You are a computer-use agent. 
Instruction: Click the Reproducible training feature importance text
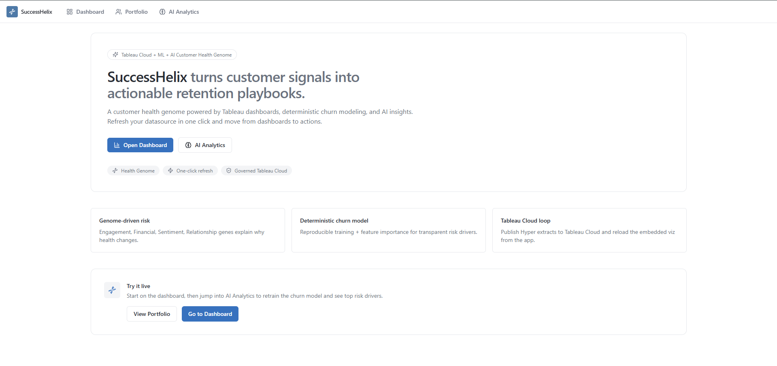[x=389, y=232]
